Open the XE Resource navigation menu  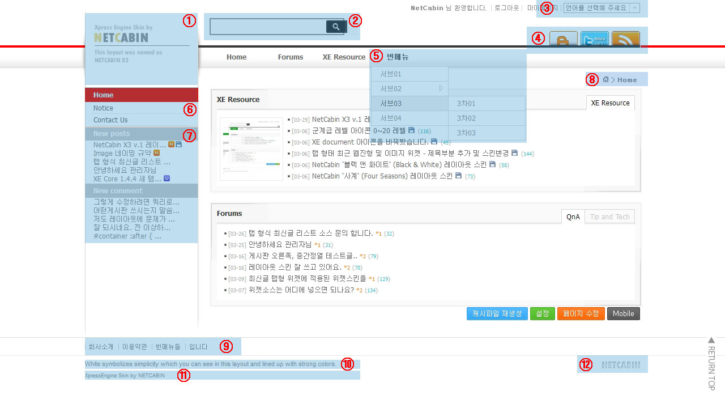click(x=344, y=57)
